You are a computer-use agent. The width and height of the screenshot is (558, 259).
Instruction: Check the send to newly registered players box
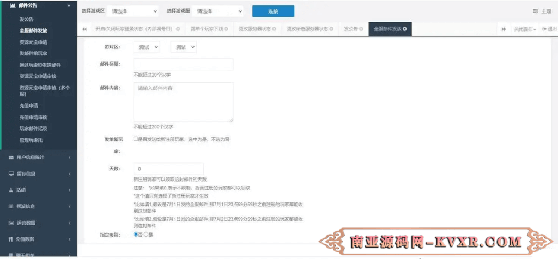pyautogui.click(x=136, y=139)
